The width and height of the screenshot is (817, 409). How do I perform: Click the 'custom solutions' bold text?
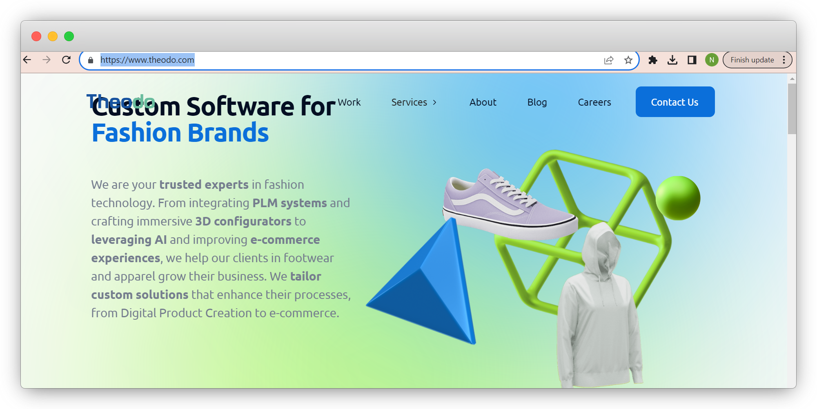(x=140, y=295)
